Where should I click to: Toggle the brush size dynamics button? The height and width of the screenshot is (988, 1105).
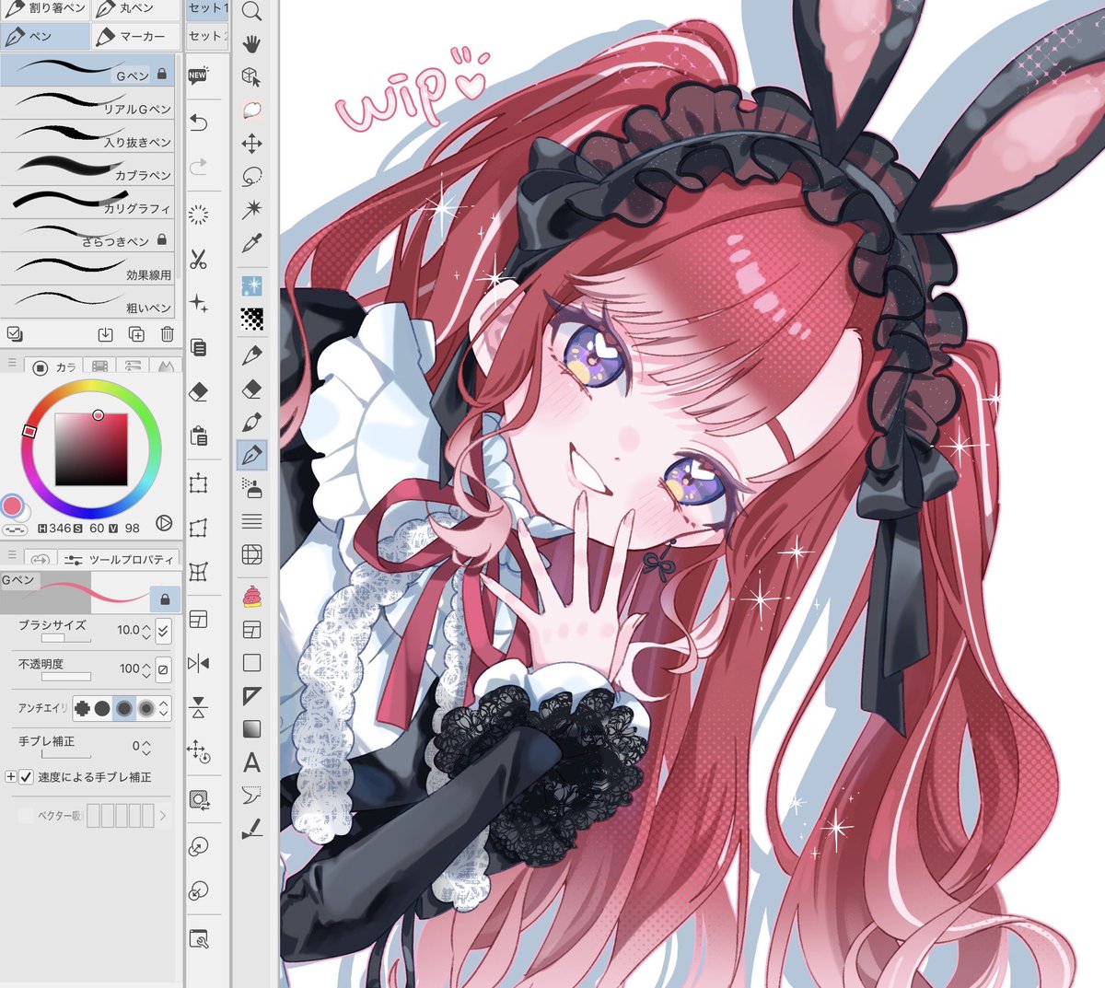[163, 631]
